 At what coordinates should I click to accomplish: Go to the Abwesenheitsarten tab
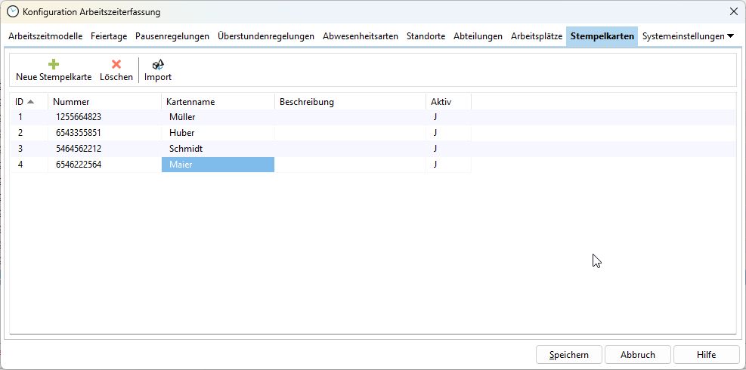tap(360, 36)
